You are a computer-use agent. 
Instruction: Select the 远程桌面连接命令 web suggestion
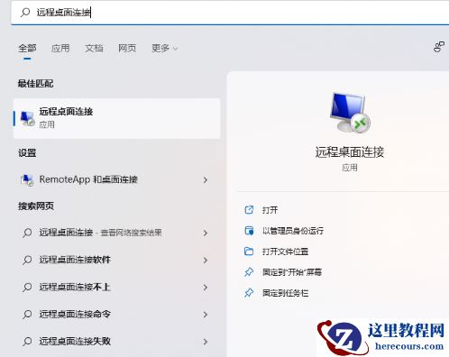pos(117,315)
